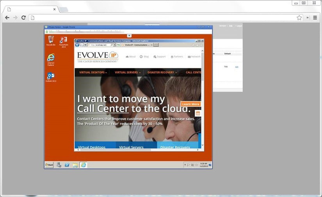The height and width of the screenshot is (197, 322).
Task: Click the IE vertical scrollbar up arrow
Action: (x=203, y=51)
